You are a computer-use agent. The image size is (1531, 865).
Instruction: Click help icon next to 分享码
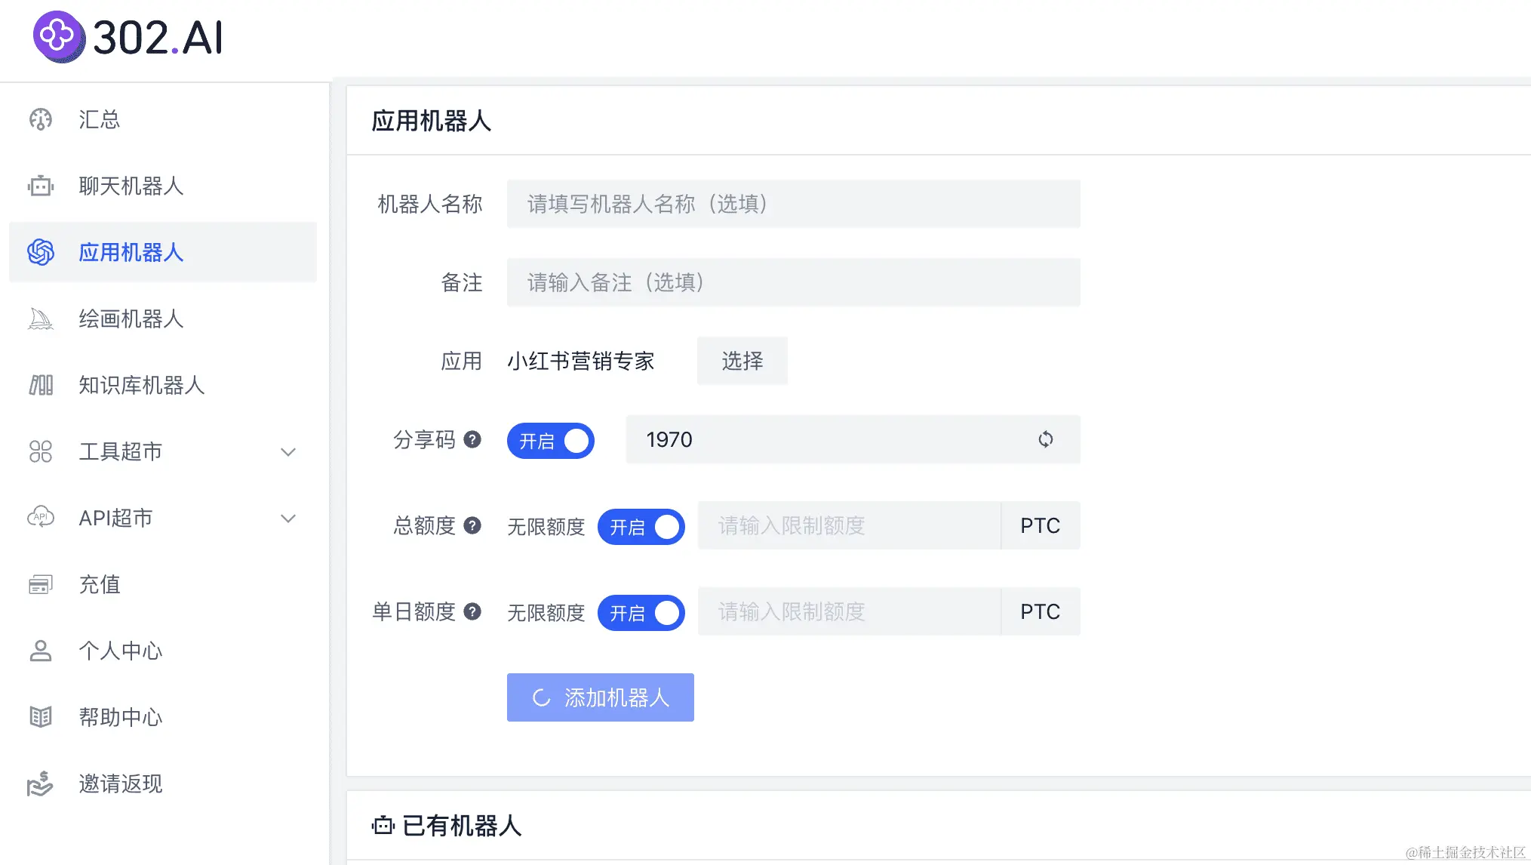point(472,439)
